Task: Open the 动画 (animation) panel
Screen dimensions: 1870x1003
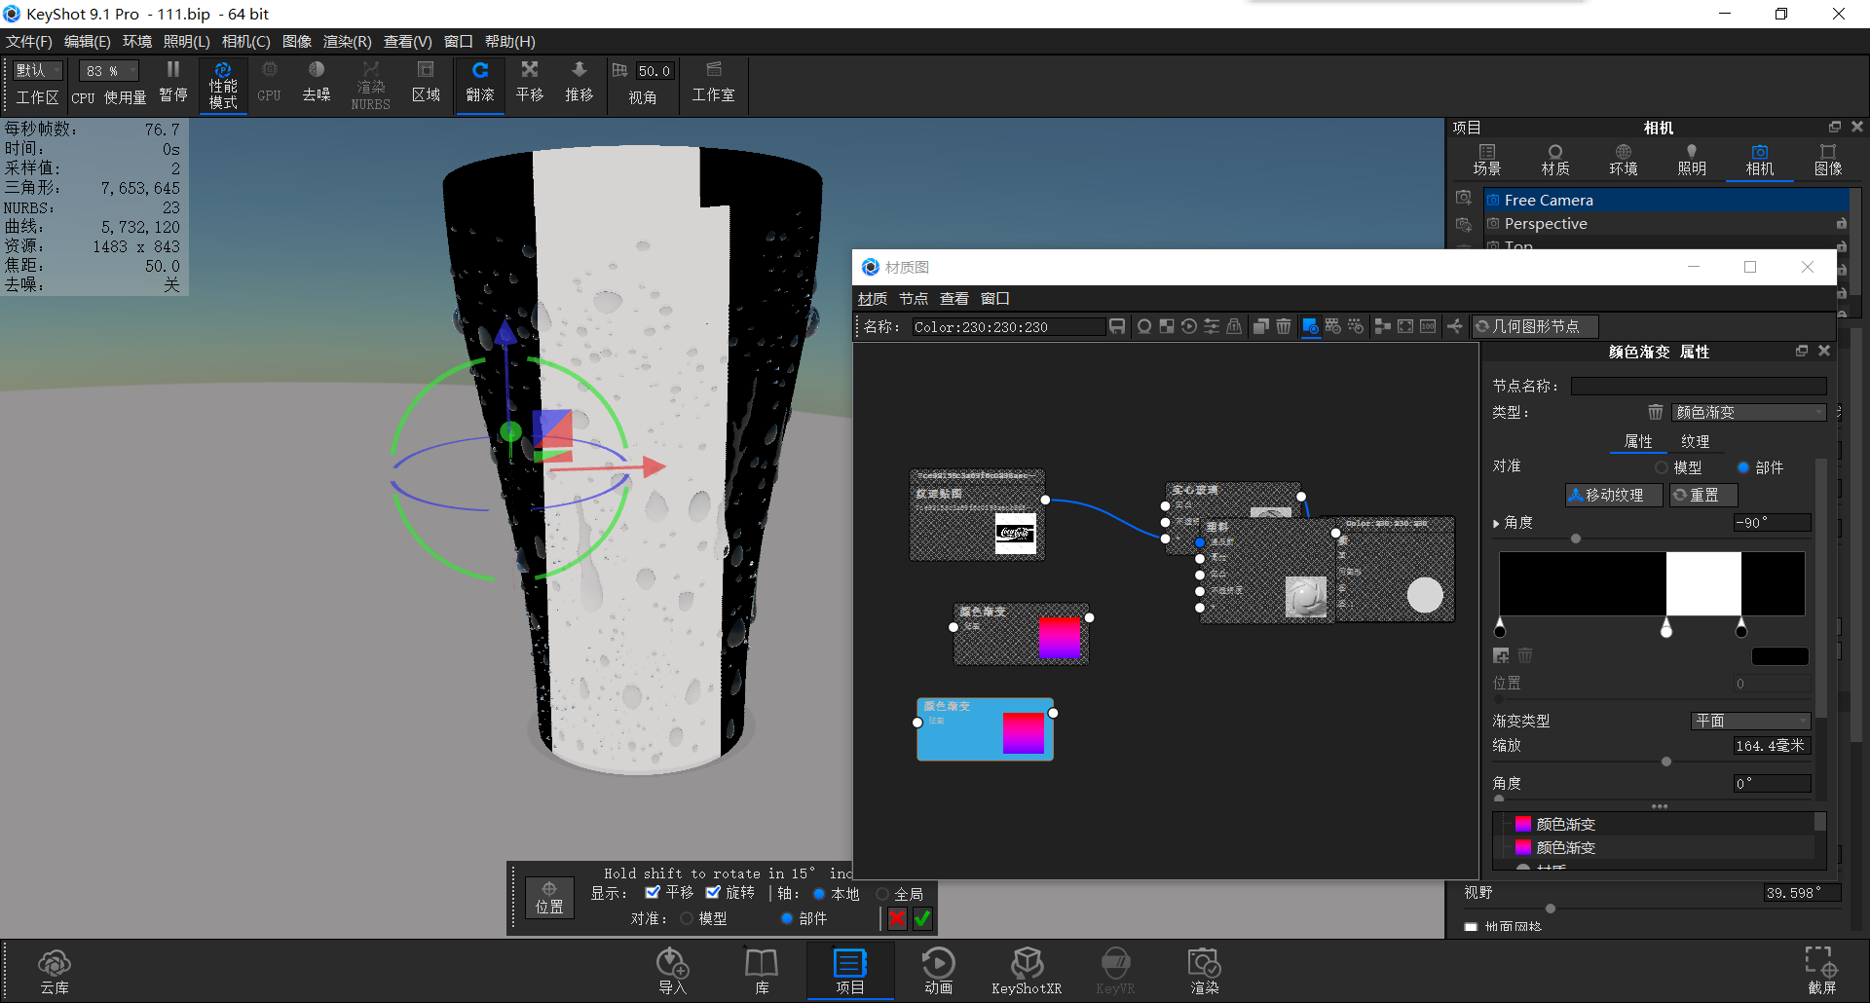Action: 938,969
